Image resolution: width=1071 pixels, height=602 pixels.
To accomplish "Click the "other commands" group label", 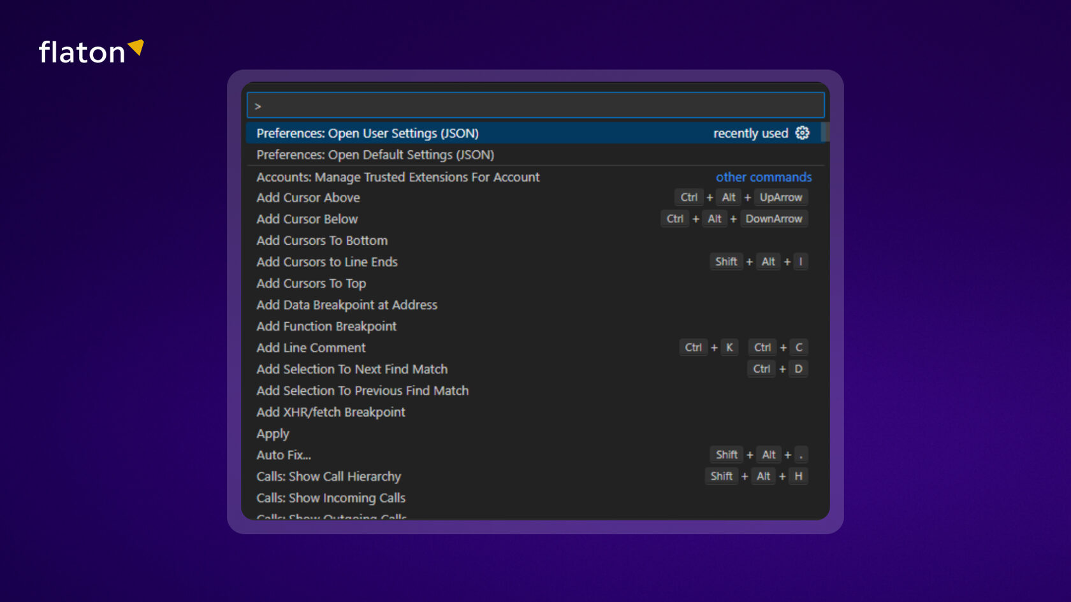I will [x=764, y=177].
